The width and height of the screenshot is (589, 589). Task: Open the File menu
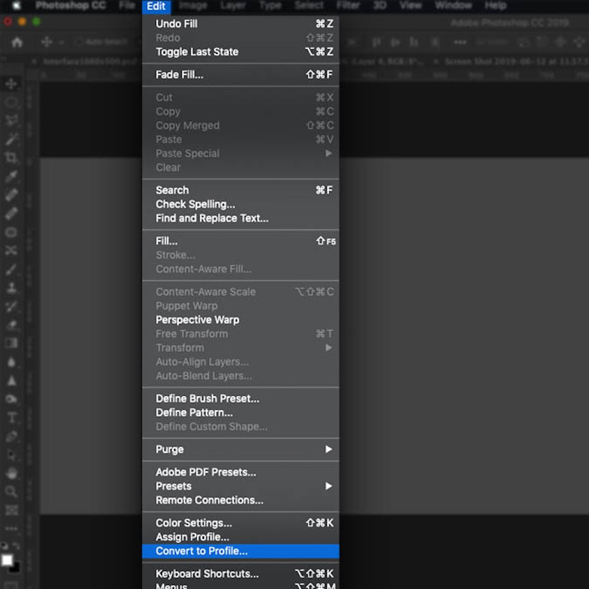tap(127, 6)
